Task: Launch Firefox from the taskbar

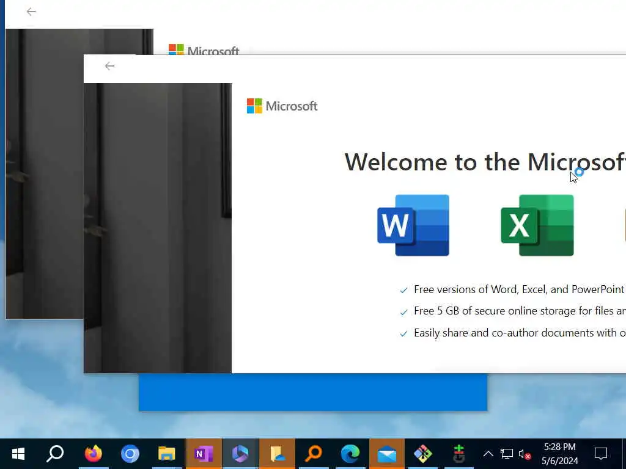Action: tap(93, 454)
